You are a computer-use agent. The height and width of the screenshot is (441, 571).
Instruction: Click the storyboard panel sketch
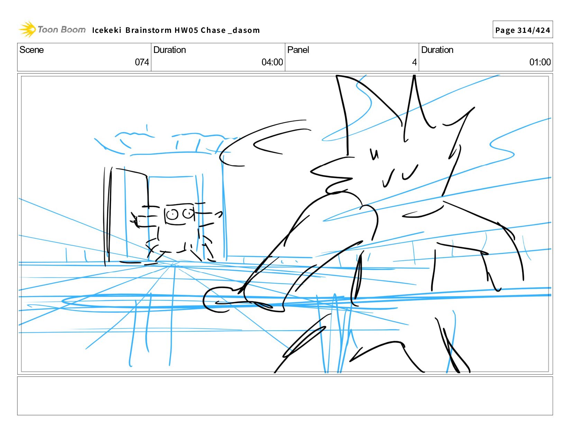tap(285, 224)
